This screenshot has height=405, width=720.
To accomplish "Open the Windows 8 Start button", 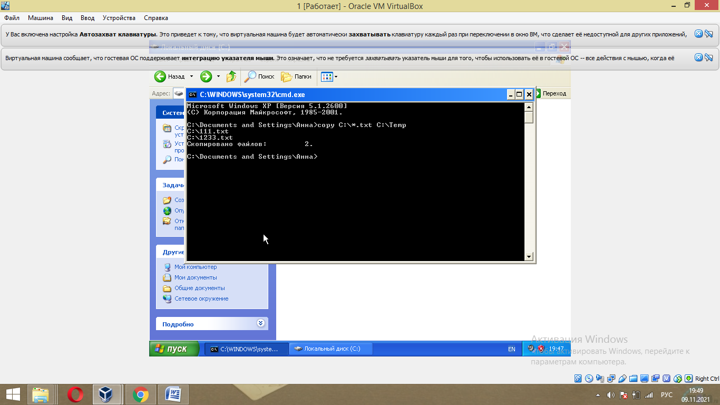I will (x=13, y=394).
